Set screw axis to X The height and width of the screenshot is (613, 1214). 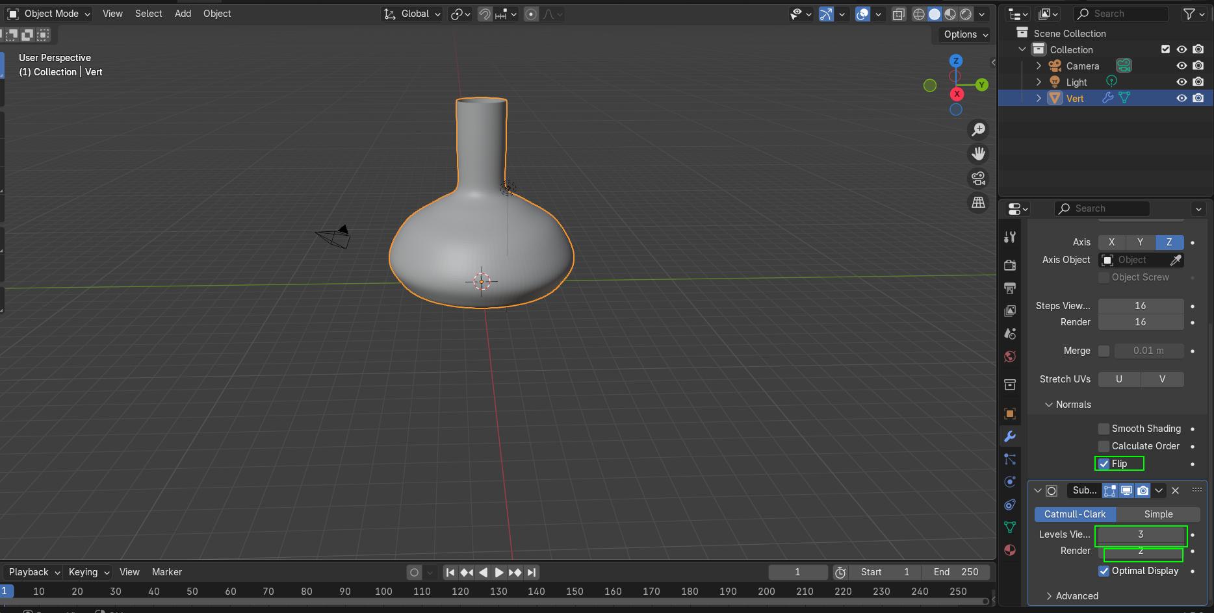point(1112,242)
